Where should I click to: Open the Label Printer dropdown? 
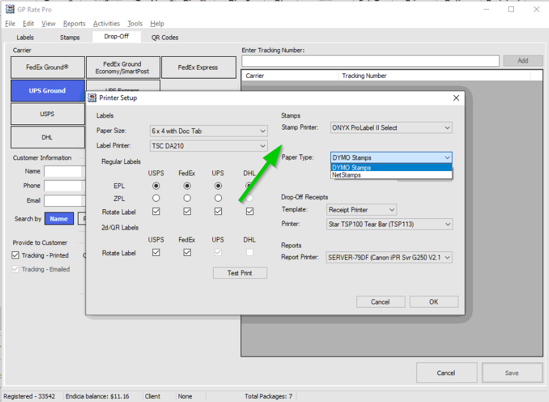[x=209, y=146]
